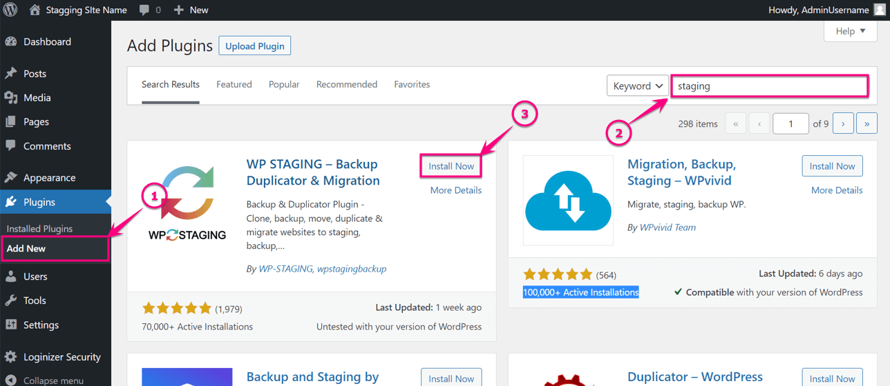This screenshot has height=386, width=890.
Task: Click the WPvivid five-star rating
Action: click(558, 274)
